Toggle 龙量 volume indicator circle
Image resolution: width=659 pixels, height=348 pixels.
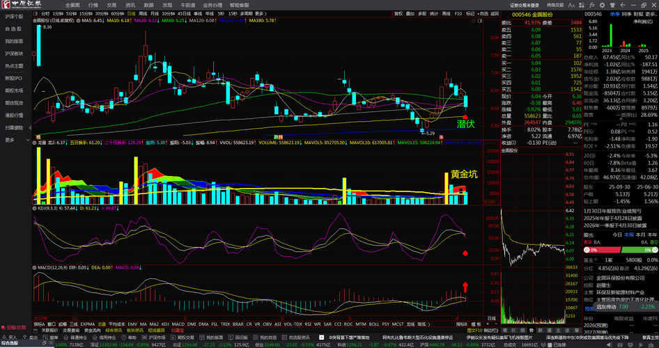coord(34,143)
